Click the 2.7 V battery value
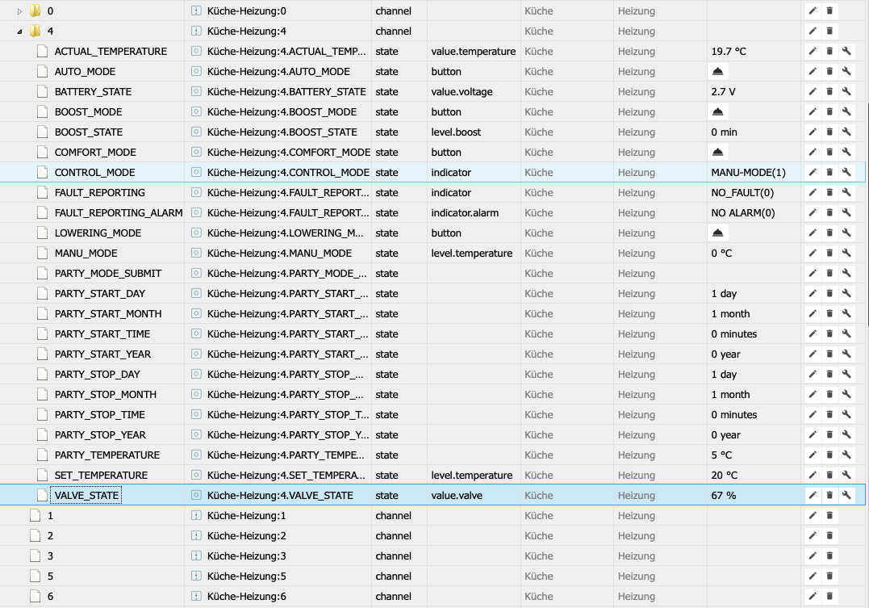Screen dimensions: 869x608 coord(723,91)
